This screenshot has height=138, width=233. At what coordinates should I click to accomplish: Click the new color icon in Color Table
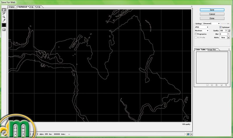[221, 85]
